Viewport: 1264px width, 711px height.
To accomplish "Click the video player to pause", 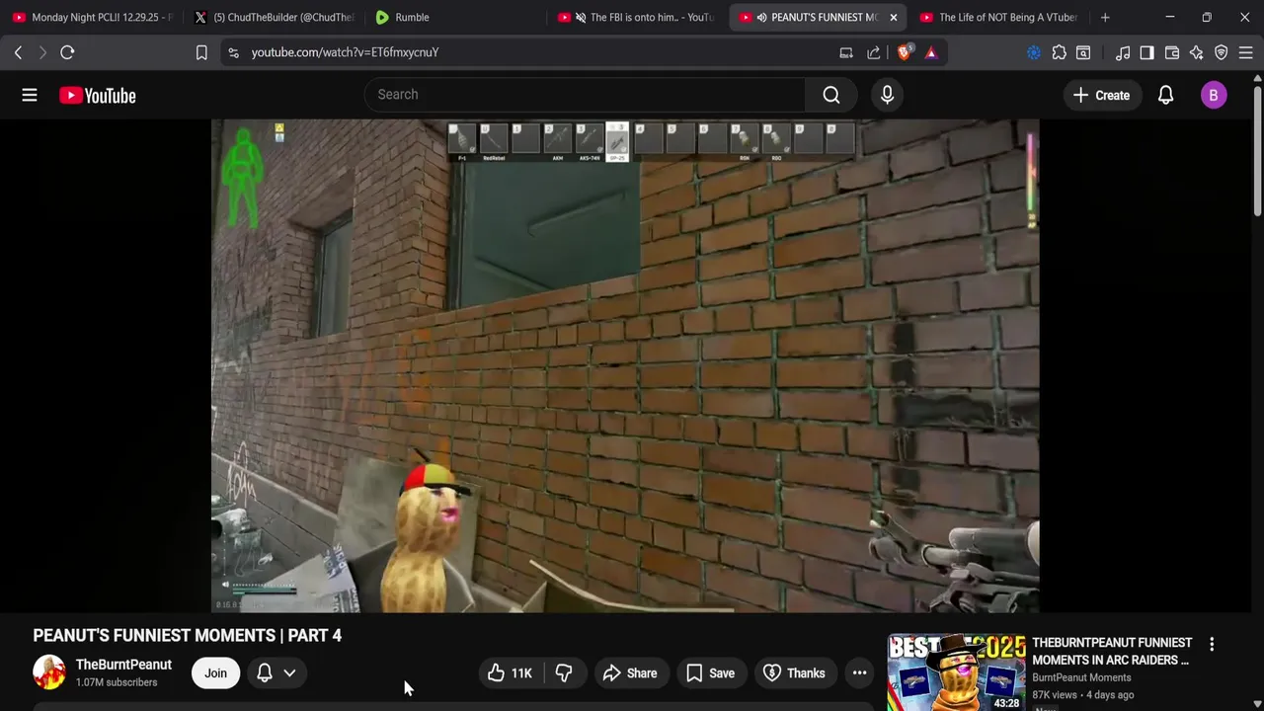I will 625,366.
